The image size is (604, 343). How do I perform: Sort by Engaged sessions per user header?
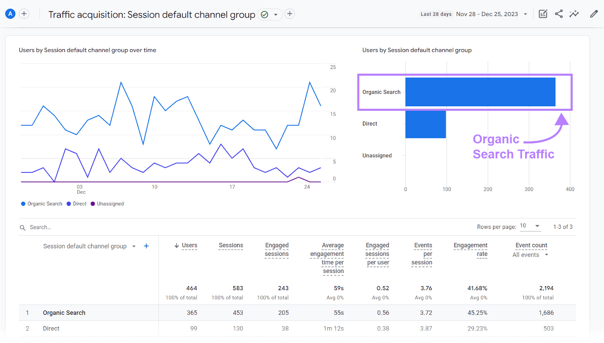pyautogui.click(x=377, y=254)
